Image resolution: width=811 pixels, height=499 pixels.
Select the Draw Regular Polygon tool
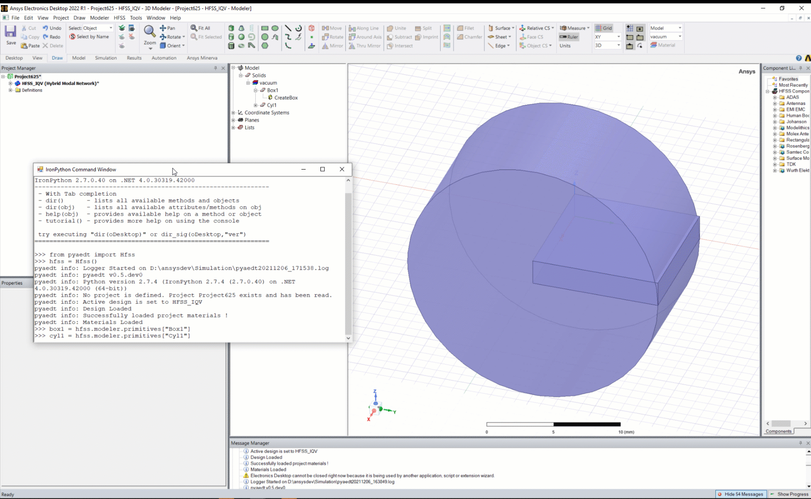point(265,46)
